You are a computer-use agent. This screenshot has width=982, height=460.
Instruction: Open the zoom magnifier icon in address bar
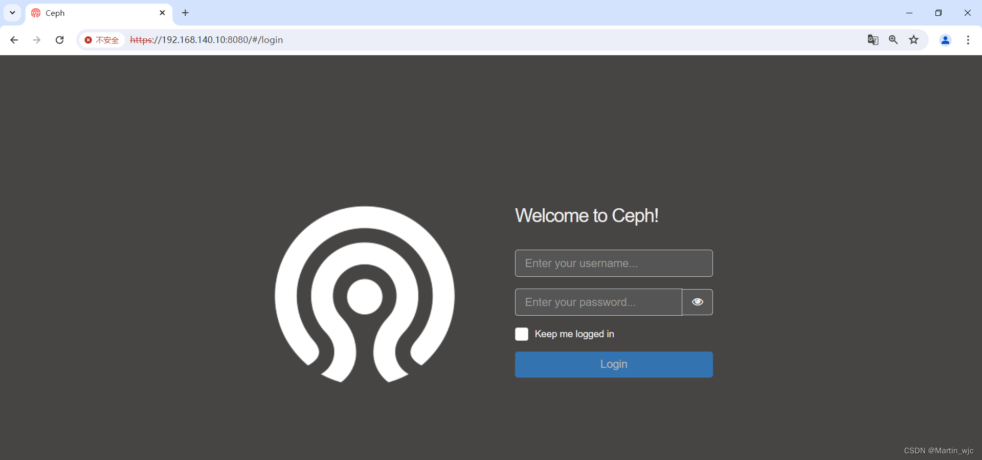point(894,40)
